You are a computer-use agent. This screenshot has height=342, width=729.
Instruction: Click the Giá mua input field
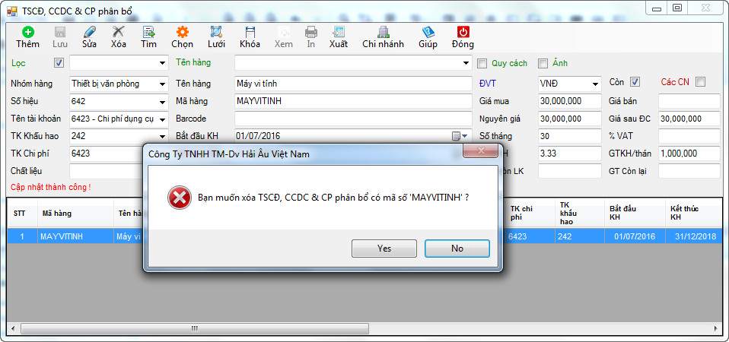tap(570, 100)
